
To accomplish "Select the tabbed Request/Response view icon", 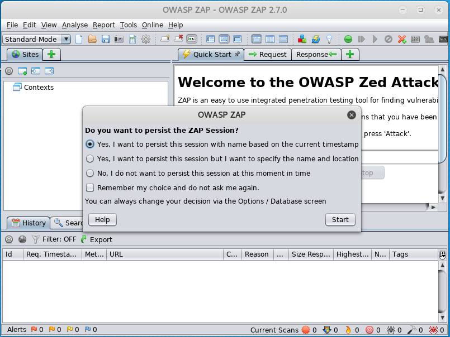I will point(256,39).
